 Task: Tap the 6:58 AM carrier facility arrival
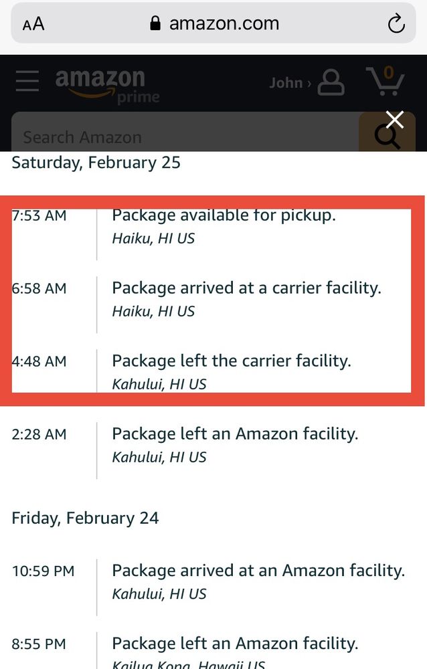point(246,288)
